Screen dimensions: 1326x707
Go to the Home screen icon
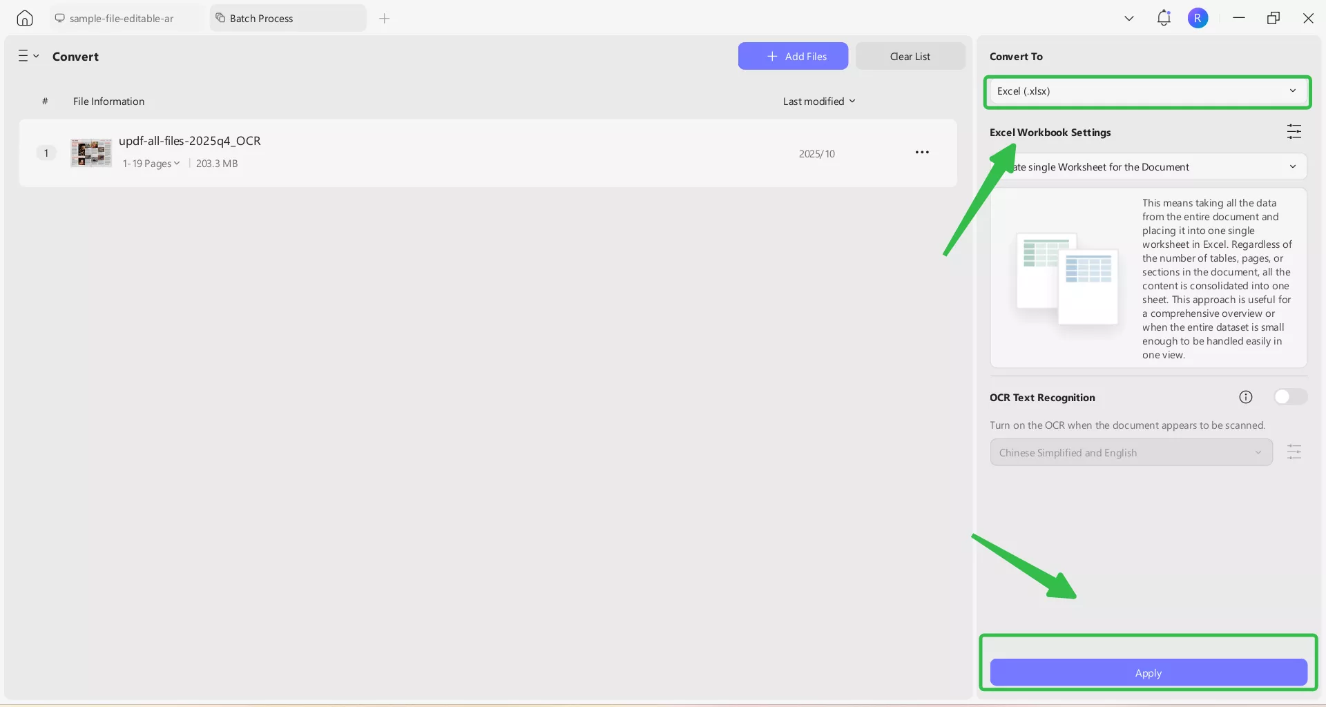25,18
